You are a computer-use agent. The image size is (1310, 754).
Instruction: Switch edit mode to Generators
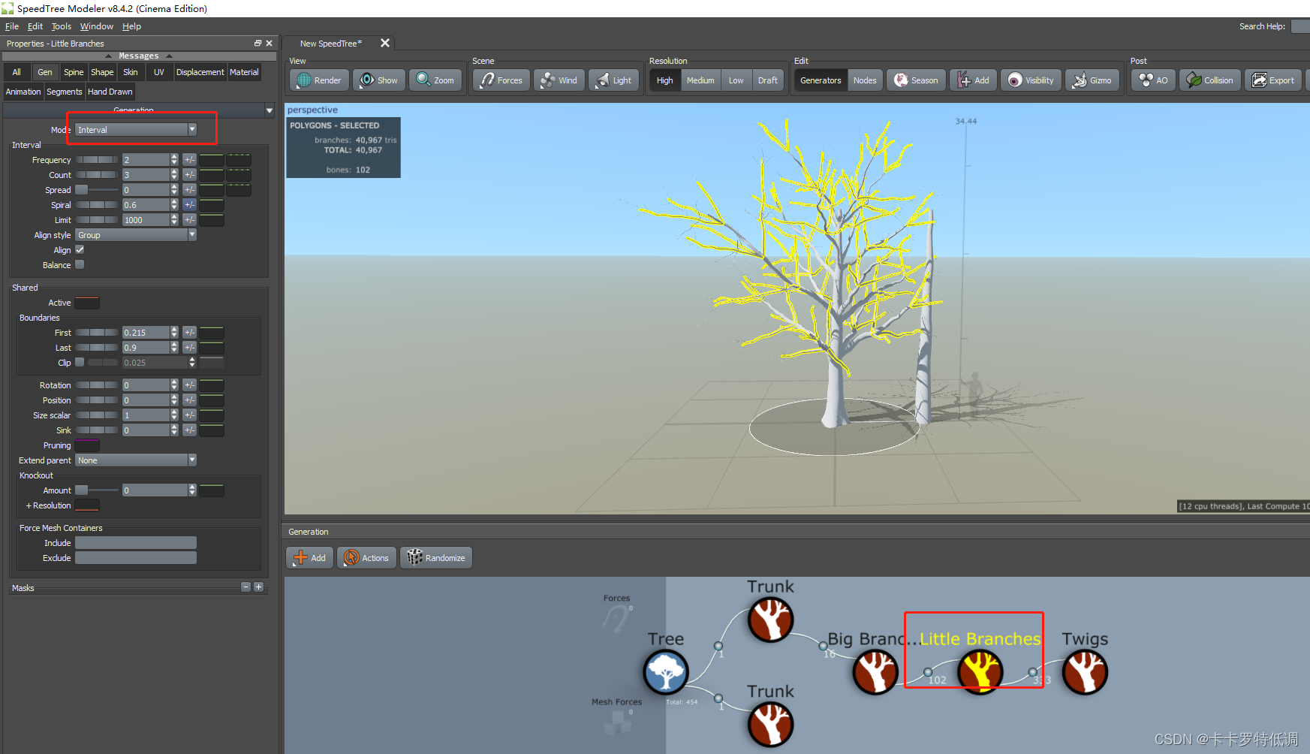(x=821, y=80)
